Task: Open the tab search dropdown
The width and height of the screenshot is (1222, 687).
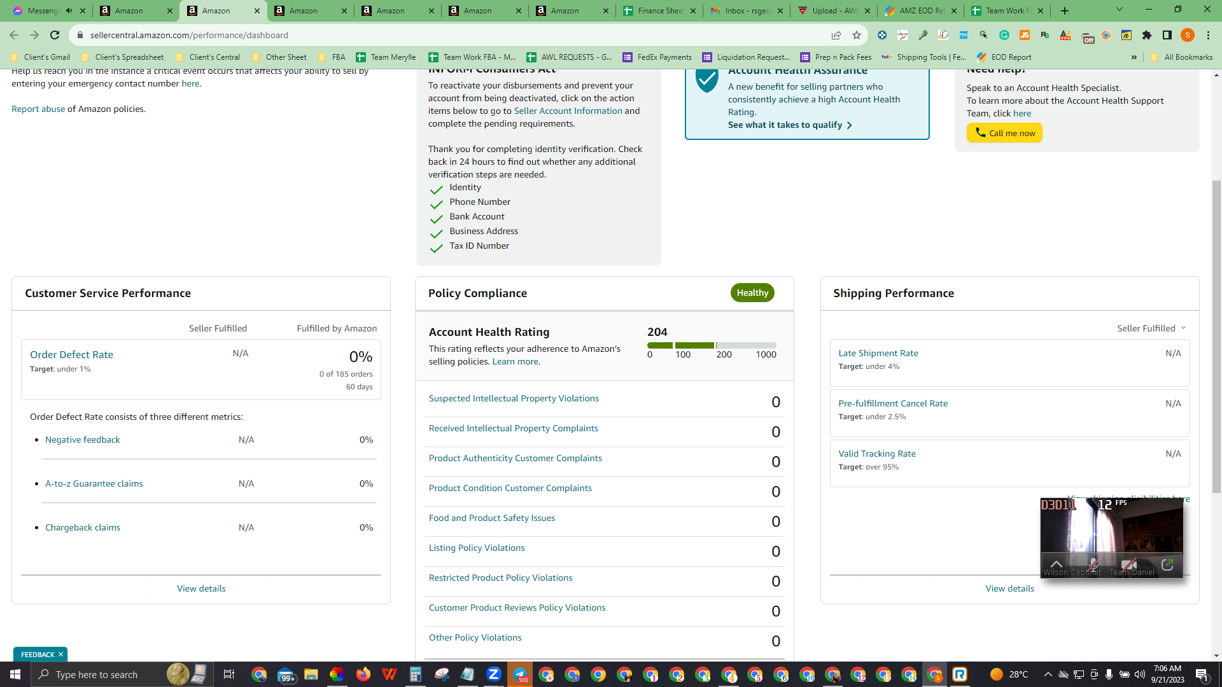Action: coord(1120,10)
